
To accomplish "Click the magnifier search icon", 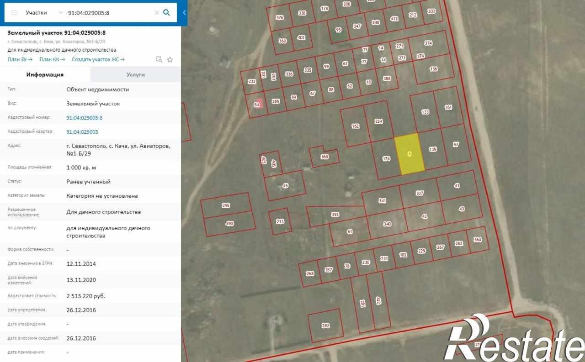I will point(167,12).
